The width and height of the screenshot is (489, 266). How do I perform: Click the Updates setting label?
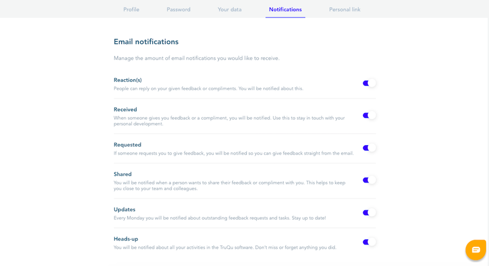pos(124,209)
